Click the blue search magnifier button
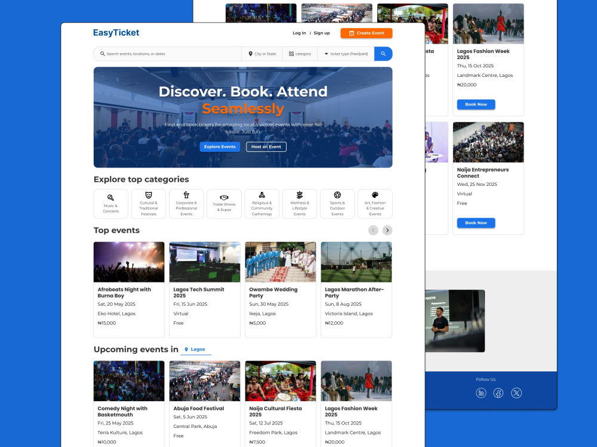 383,54
